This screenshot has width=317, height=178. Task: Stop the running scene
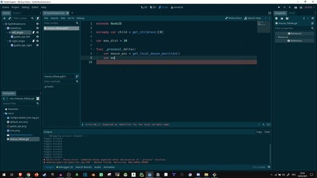(290, 7)
